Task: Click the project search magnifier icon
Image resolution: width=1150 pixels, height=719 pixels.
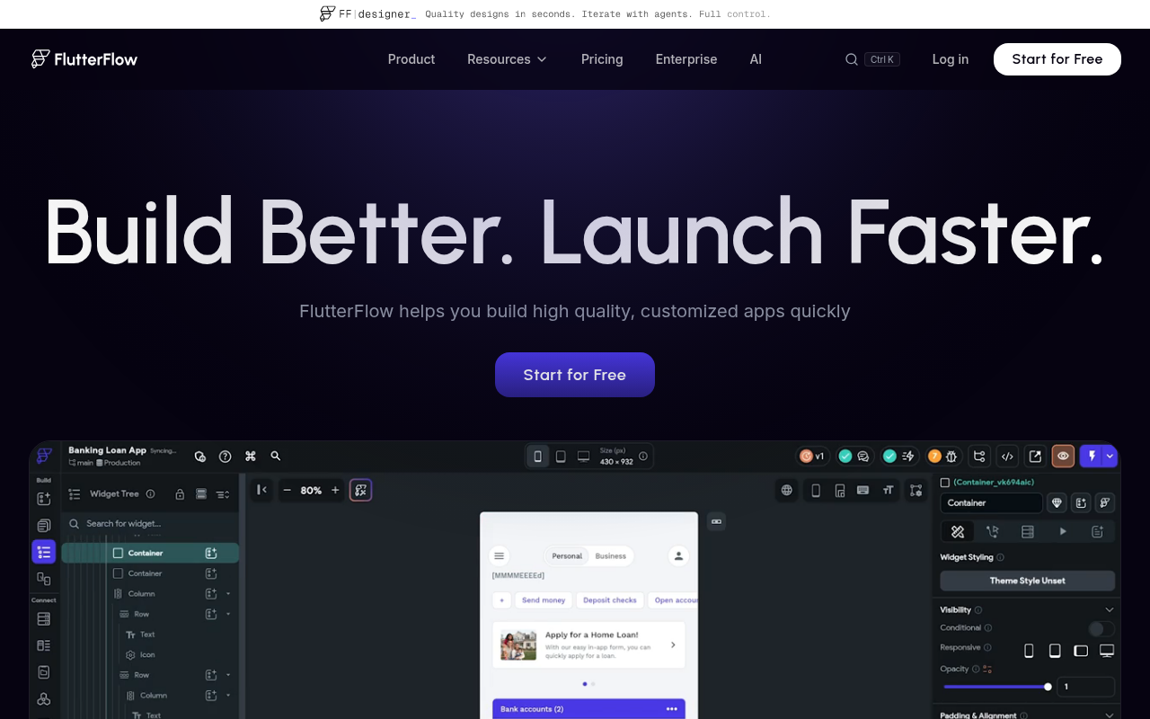Action: [276, 457]
